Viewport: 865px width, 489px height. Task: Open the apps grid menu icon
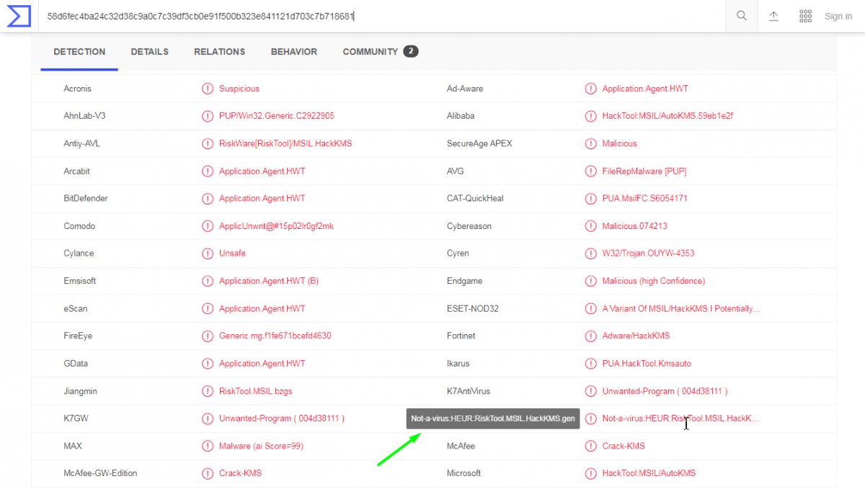pyautogui.click(x=806, y=16)
